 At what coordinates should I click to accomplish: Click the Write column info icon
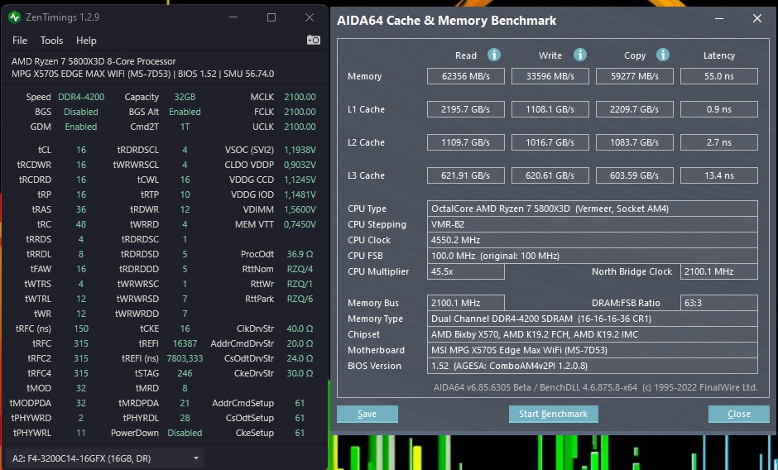(x=580, y=55)
